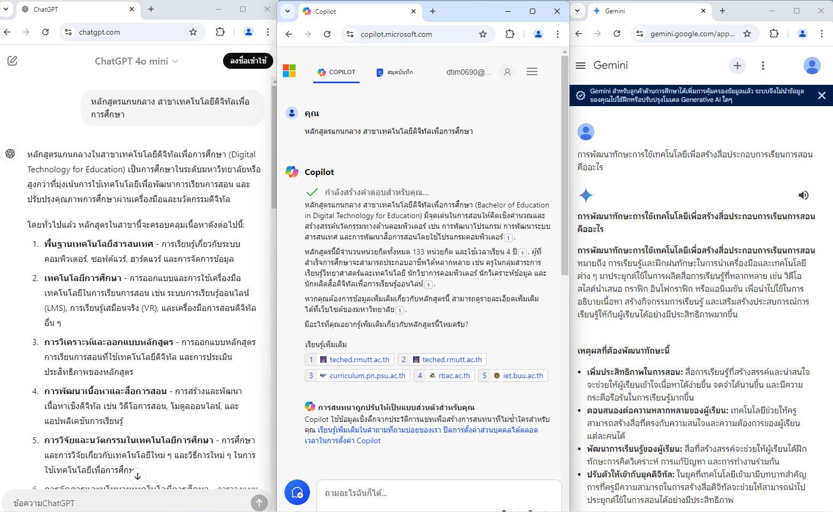Click the ลงชื่อเข้าใช้ sign-in button

coord(248,61)
